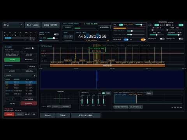This screenshot has width=187, height=140.
Task: Click the STEP 6.25 kHz button
Action: (x=86, y=115)
